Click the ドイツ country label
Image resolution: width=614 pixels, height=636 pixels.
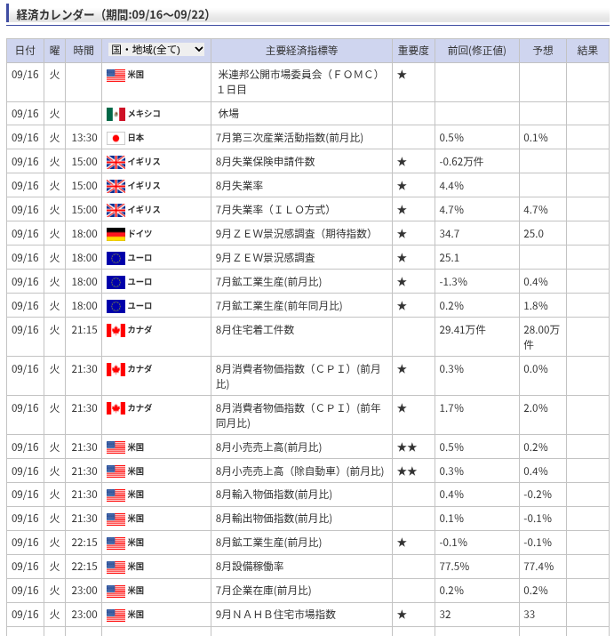[140, 234]
